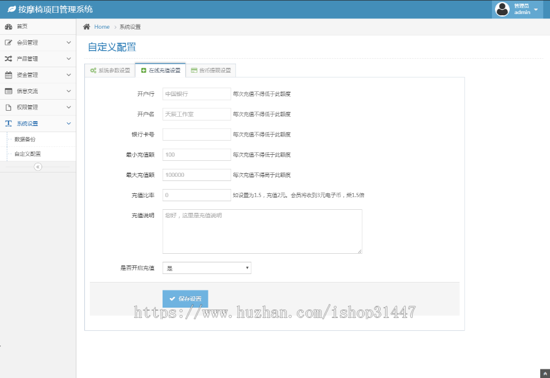Focus the 最大充值额 input field

[x=197, y=175]
